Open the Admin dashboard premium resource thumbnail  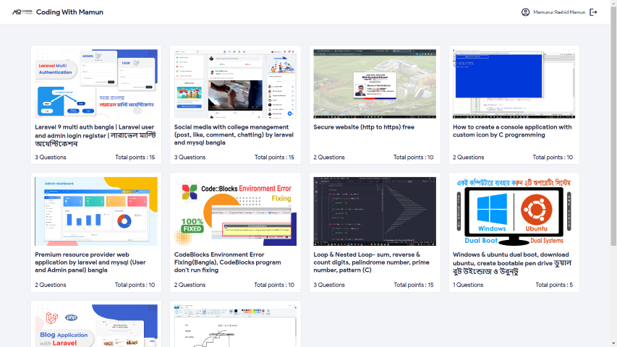coord(96,211)
